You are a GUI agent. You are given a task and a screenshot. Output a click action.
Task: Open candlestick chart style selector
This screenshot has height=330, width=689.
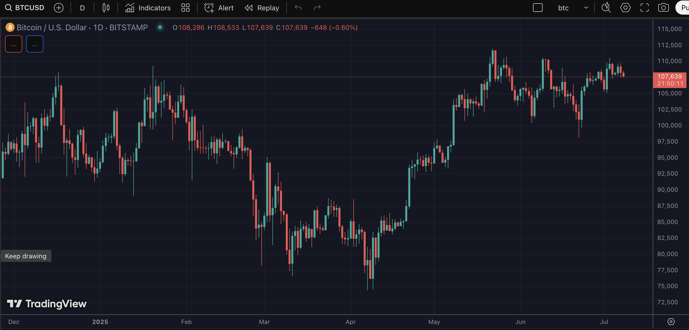106,8
